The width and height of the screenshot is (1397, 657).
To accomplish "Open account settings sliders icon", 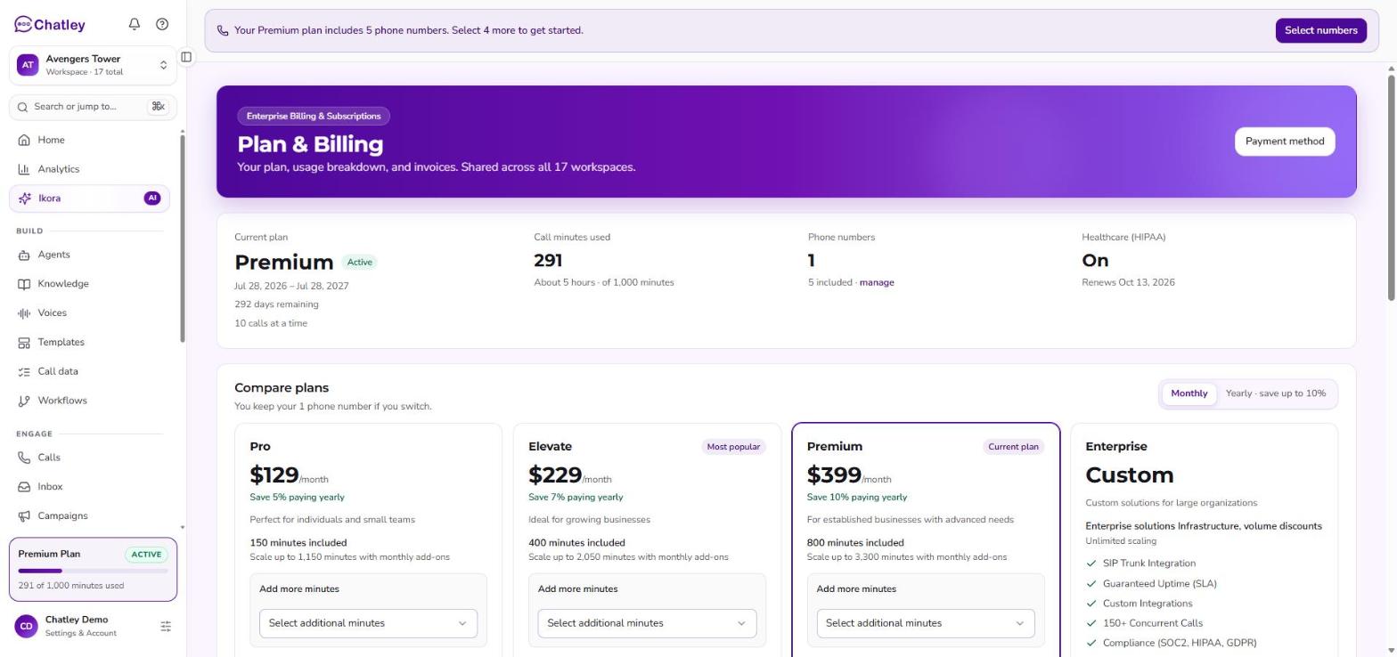I will [x=166, y=627].
